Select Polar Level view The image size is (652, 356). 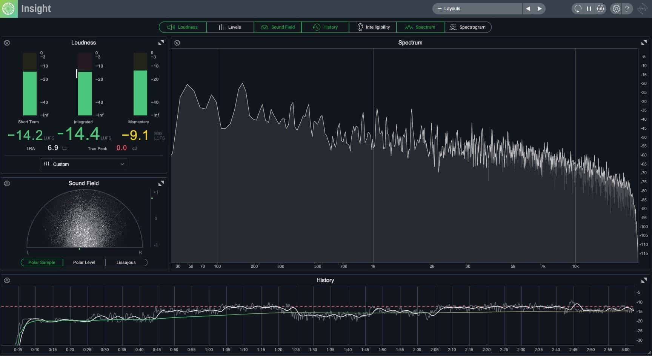84,262
